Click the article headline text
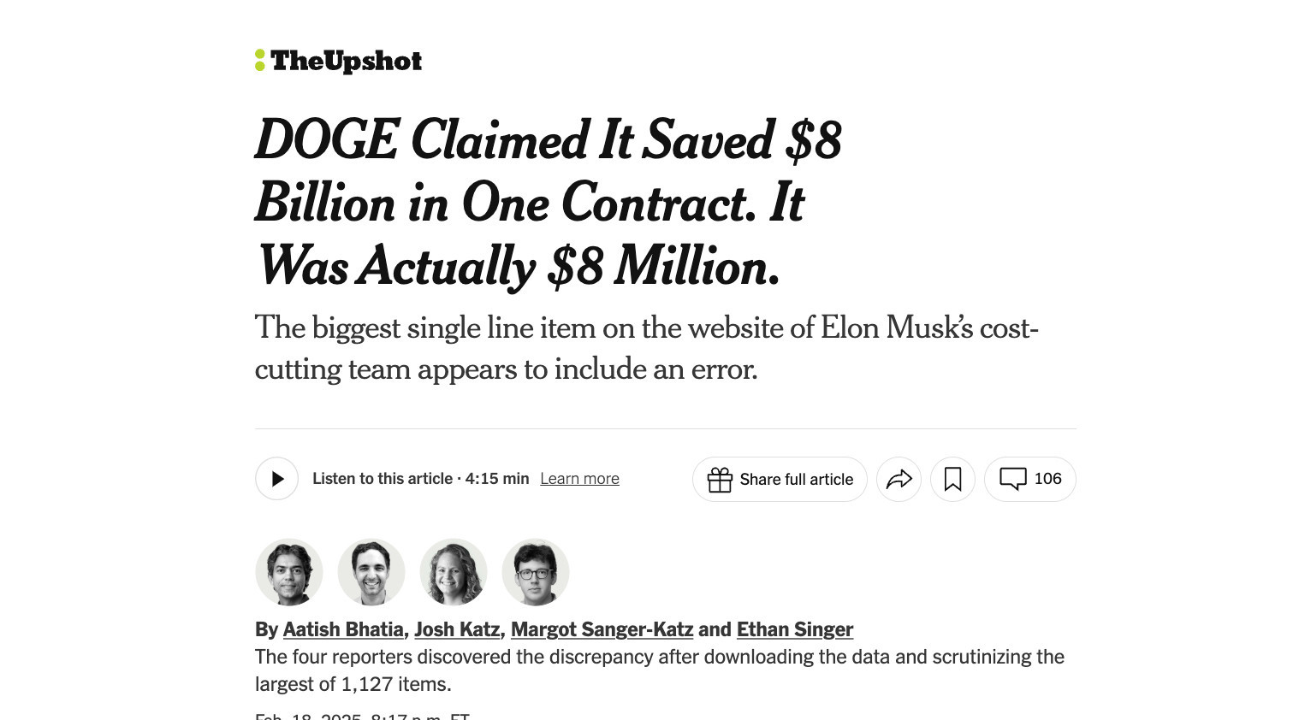Screen dimensions: 1299x720 [548, 204]
